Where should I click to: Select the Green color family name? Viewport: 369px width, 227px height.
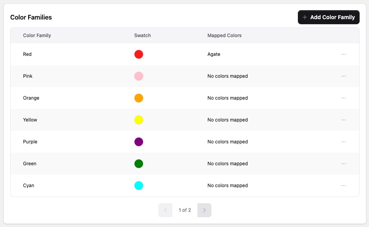pyautogui.click(x=30, y=164)
